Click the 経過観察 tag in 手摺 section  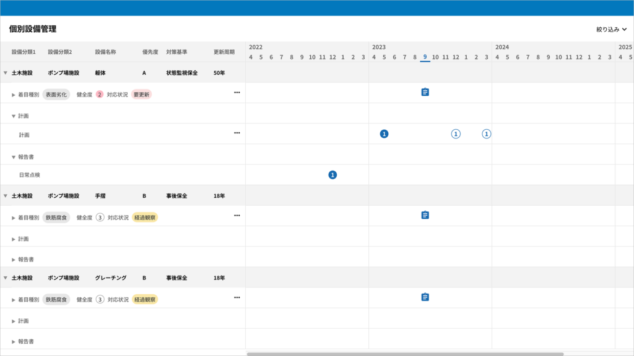coord(145,218)
